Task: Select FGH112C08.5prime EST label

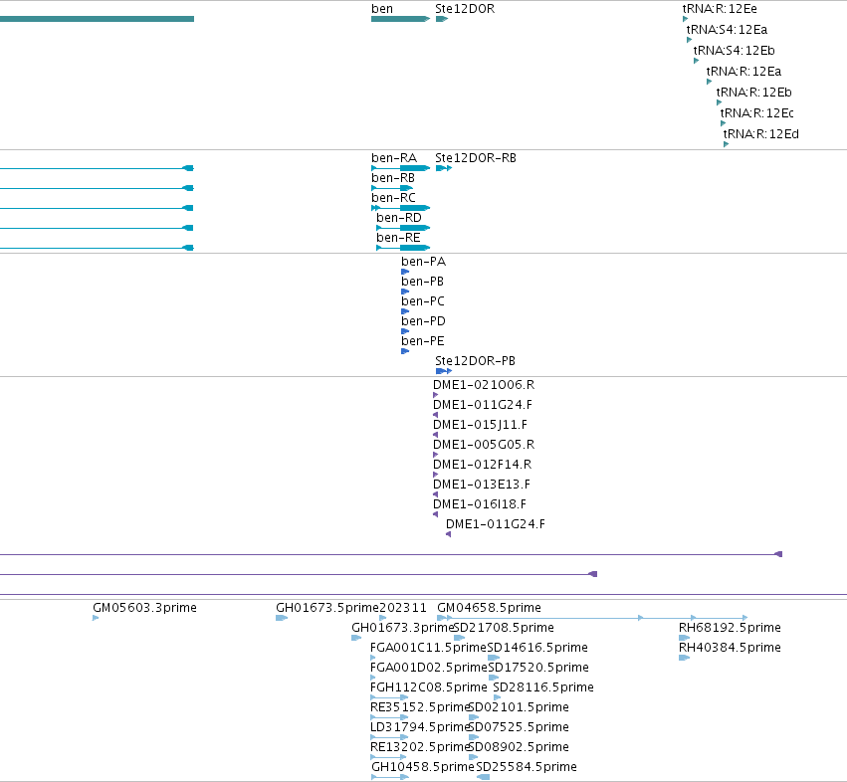Action: point(428,687)
